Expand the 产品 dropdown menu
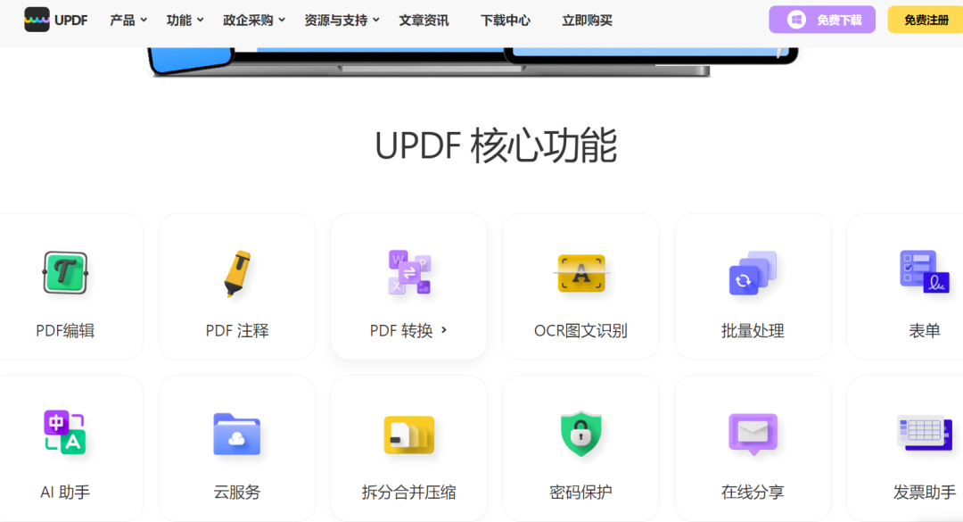This screenshot has height=522, width=963. tap(128, 21)
